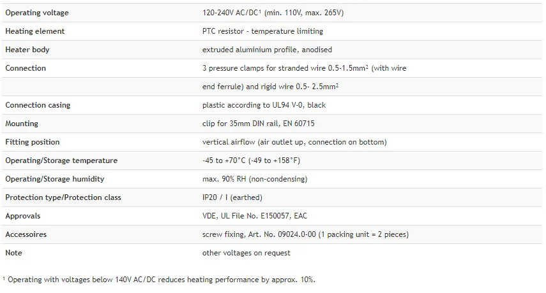
Task: Select PTC resistor temperature limiting text
Action: pyautogui.click(x=262, y=31)
